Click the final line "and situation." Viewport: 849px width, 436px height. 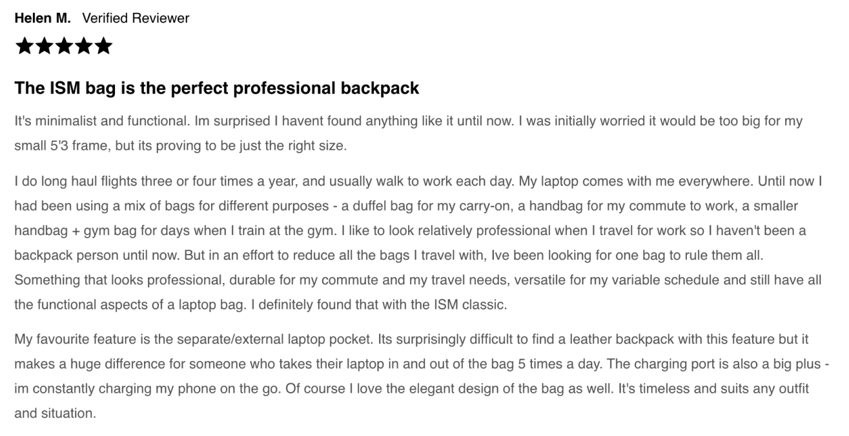click(x=55, y=413)
